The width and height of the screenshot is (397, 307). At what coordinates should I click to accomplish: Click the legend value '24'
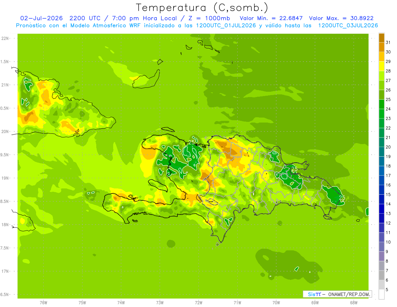click(388, 109)
